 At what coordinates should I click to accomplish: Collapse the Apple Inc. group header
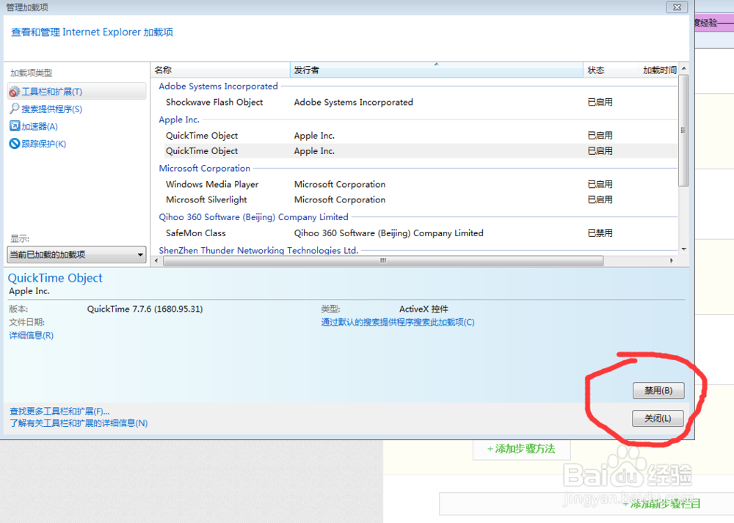click(x=179, y=120)
